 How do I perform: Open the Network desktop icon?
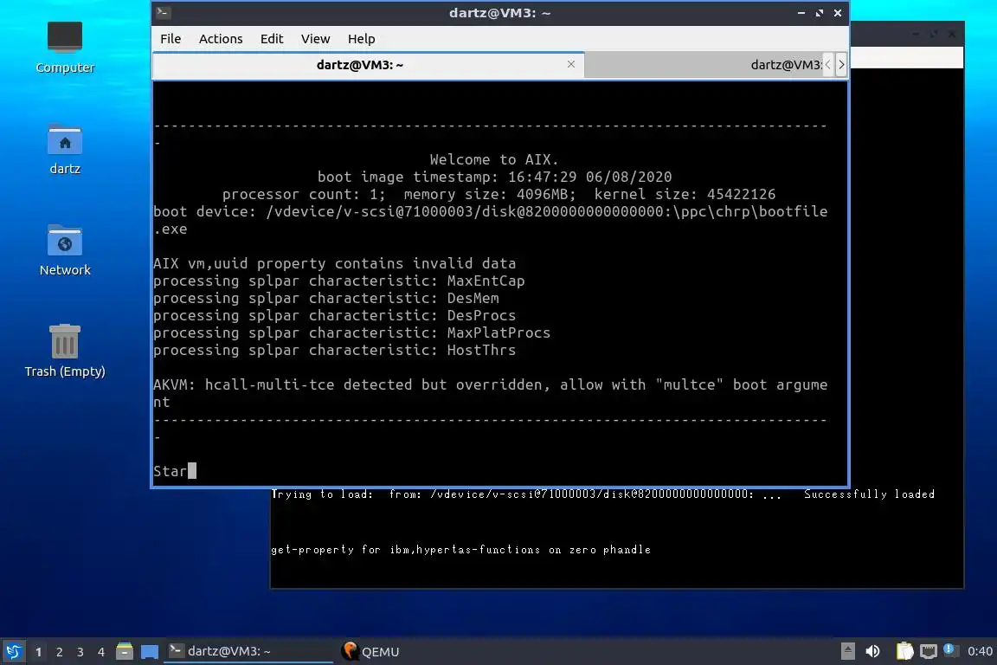click(x=65, y=250)
